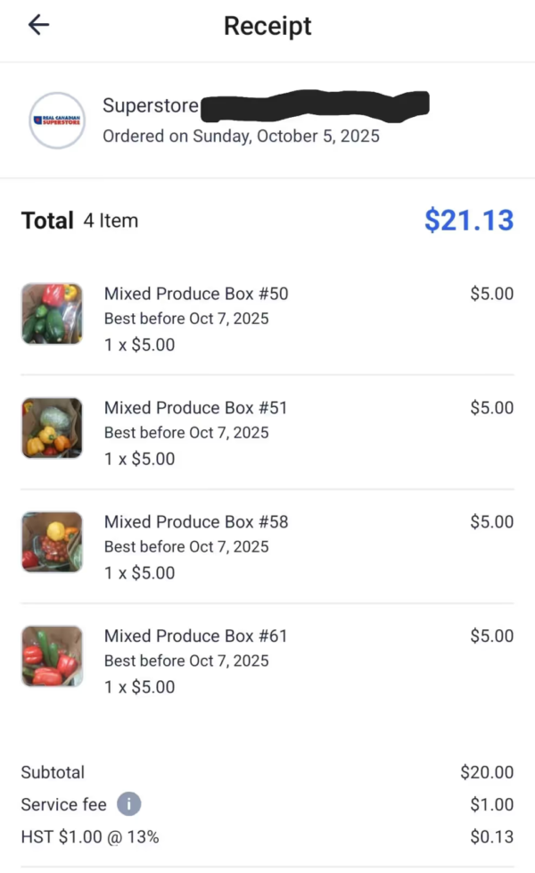
Task: Tap the back arrow icon
Action: coord(38,25)
